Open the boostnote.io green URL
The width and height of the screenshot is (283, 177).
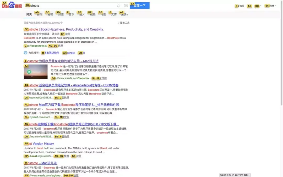tap(36, 46)
